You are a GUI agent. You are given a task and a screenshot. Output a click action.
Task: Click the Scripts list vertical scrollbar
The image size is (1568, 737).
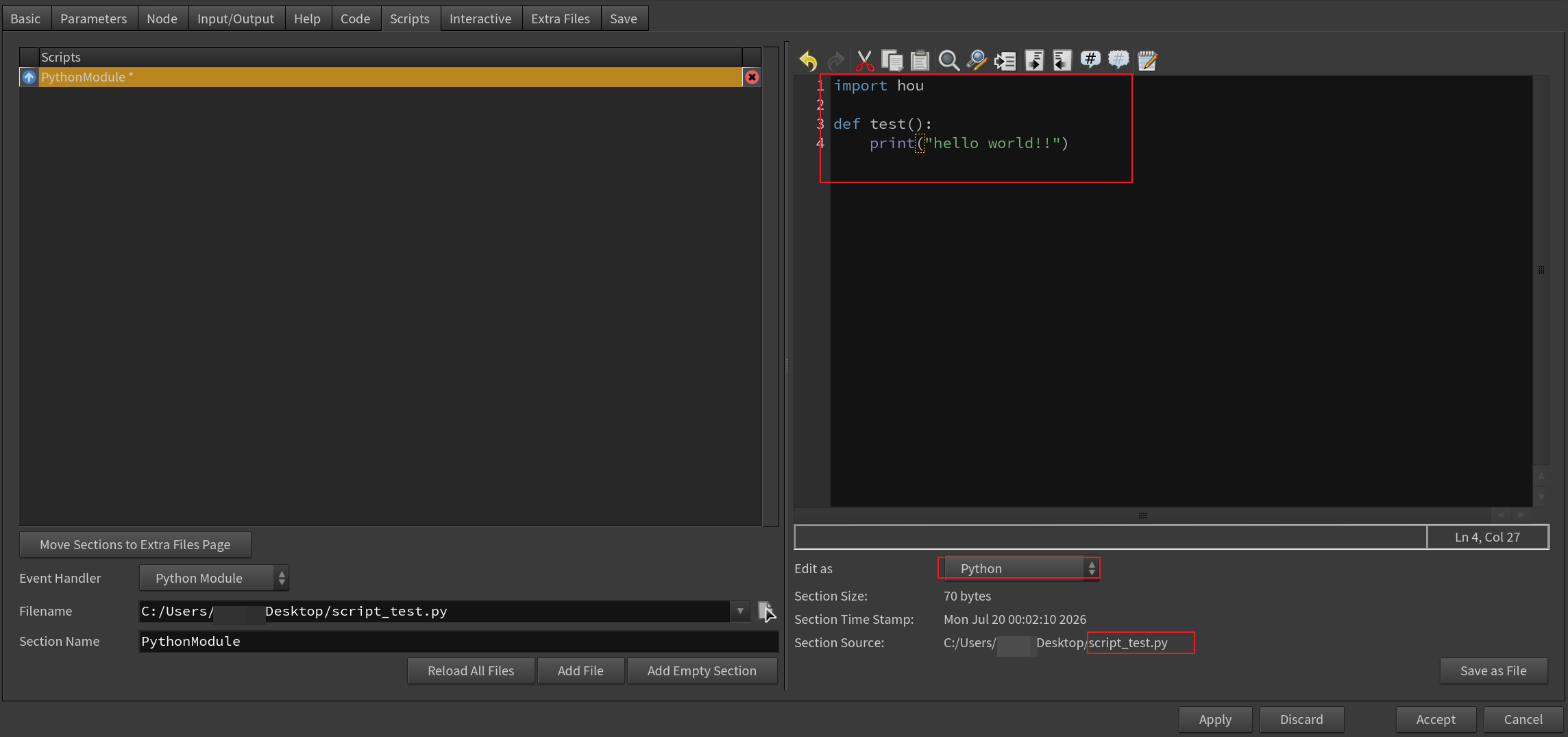[x=771, y=287]
